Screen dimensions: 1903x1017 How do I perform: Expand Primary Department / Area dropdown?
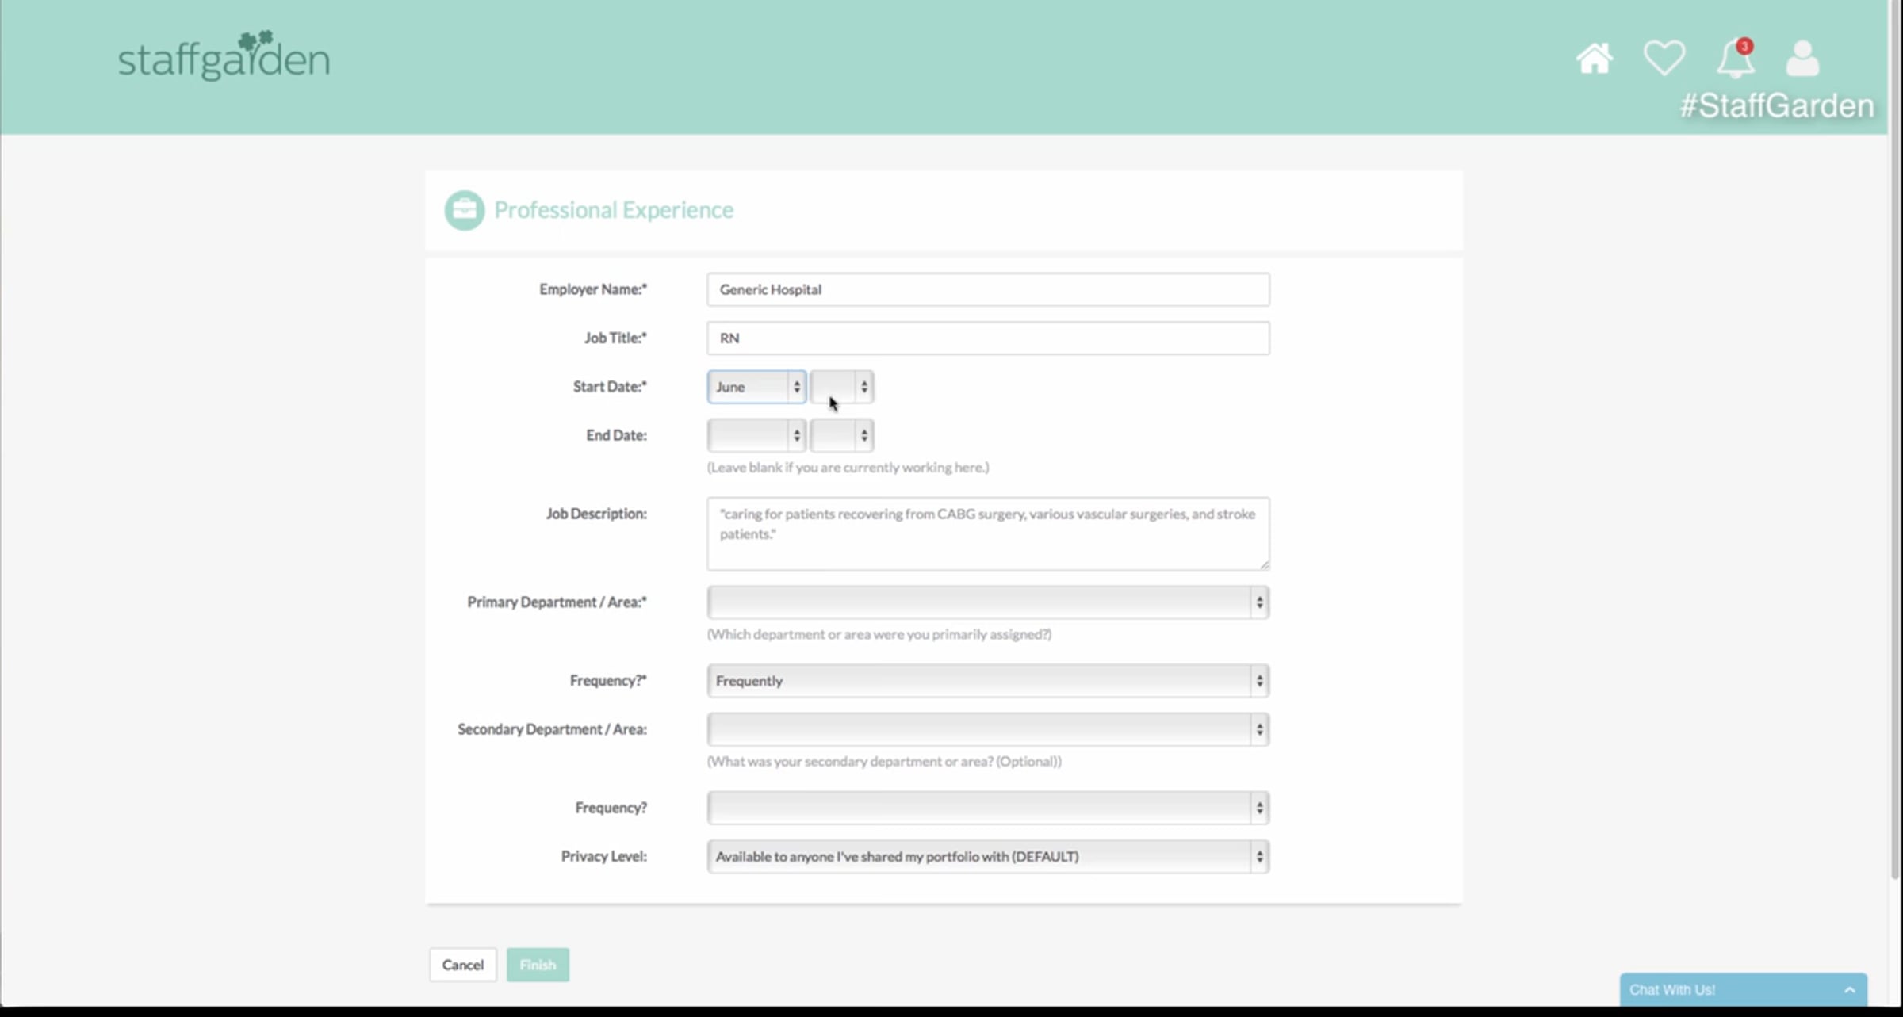click(987, 602)
